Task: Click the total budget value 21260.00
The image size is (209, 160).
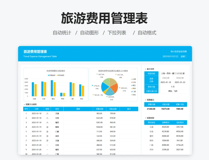Action: coord(151,109)
